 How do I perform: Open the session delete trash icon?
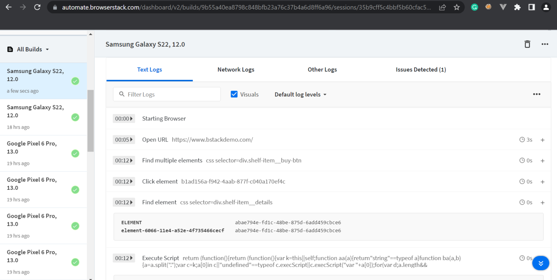(x=527, y=44)
